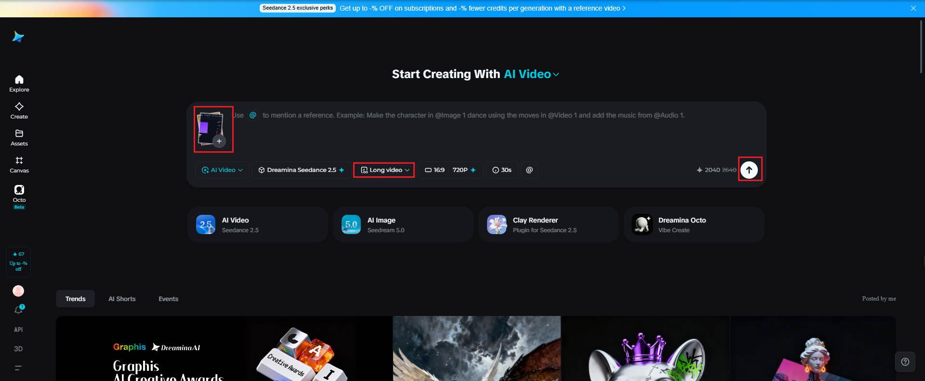This screenshot has width=925, height=381.
Task: Click the page vertical scrollbar
Action: pos(921,46)
